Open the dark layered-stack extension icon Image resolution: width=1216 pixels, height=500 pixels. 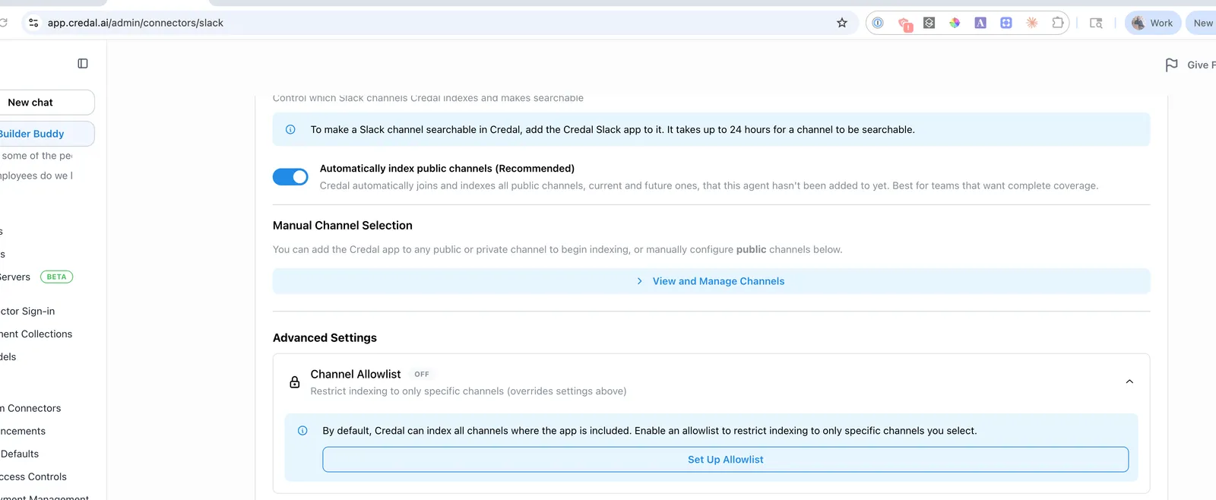pyautogui.click(x=929, y=23)
